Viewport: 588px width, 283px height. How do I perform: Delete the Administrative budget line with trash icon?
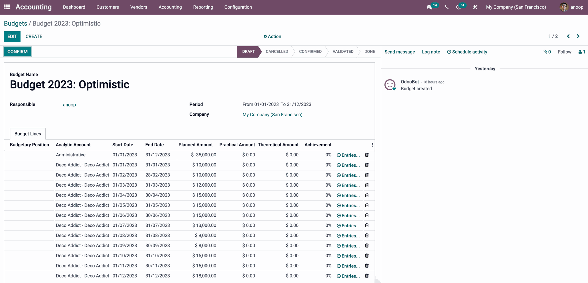pyautogui.click(x=367, y=155)
